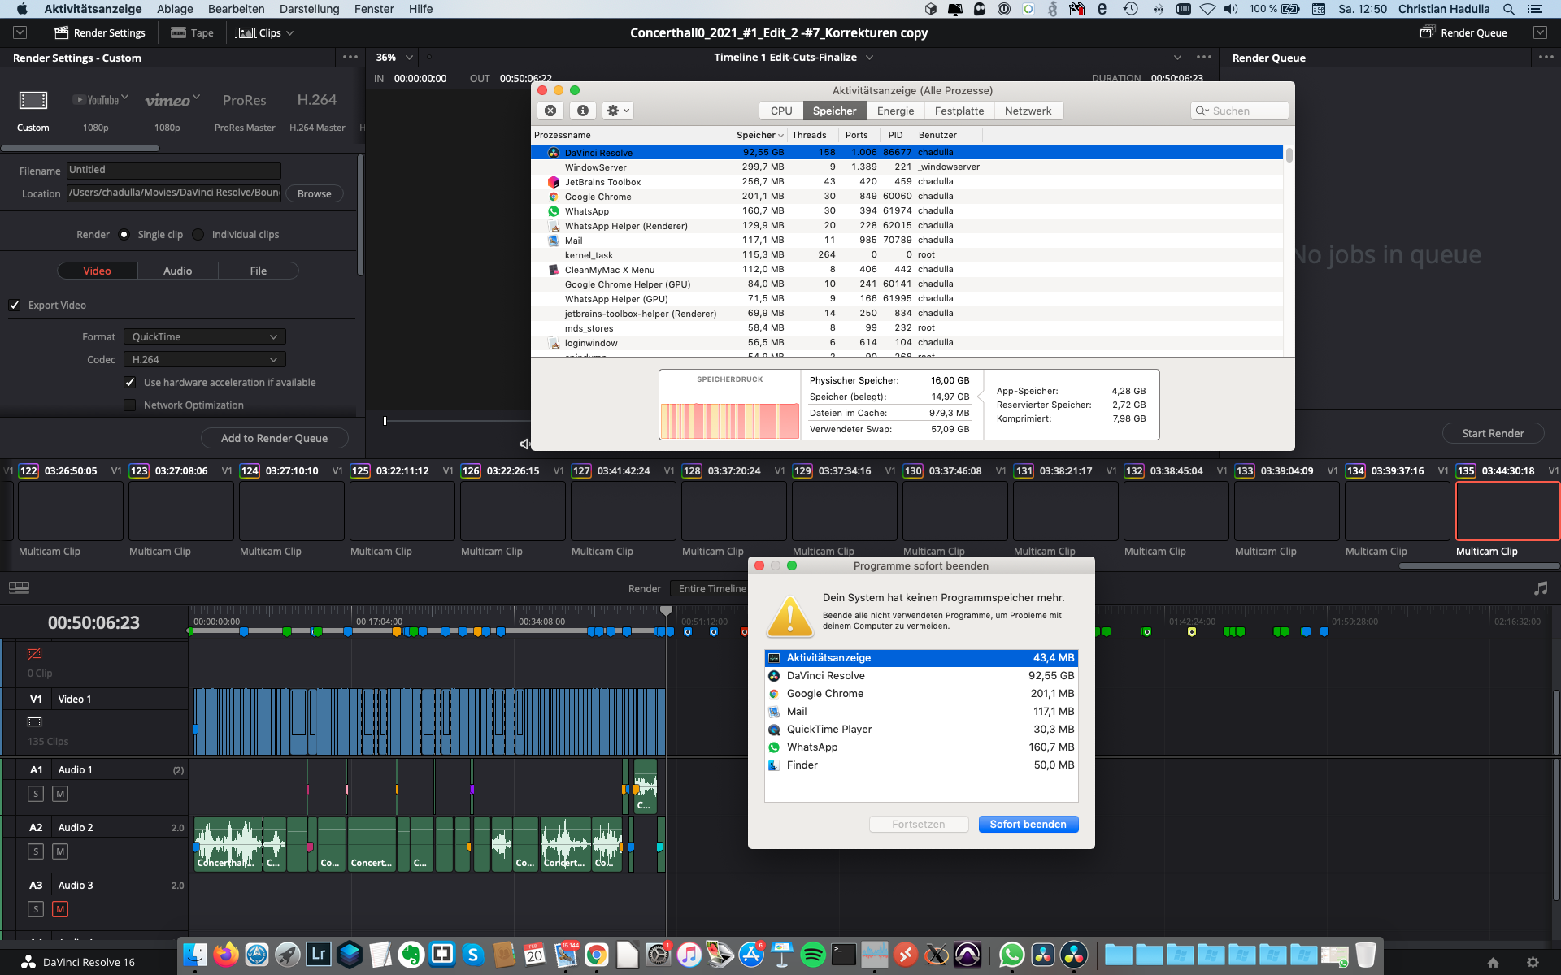Screen dimensions: 1561x975
Task: Switch to CPU tab in Aktivitätsanzeige
Action: click(x=781, y=110)
